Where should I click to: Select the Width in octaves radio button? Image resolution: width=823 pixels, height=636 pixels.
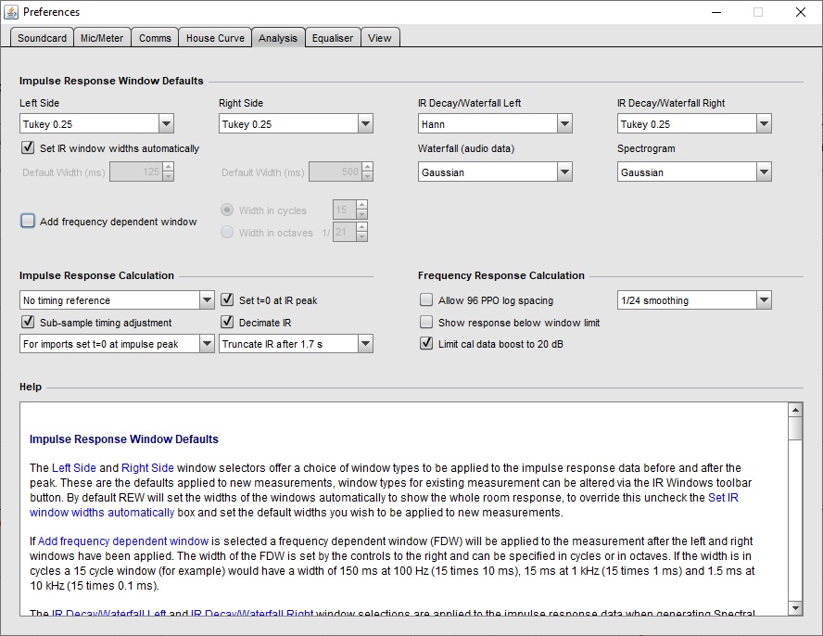click(x=227, y=232)
